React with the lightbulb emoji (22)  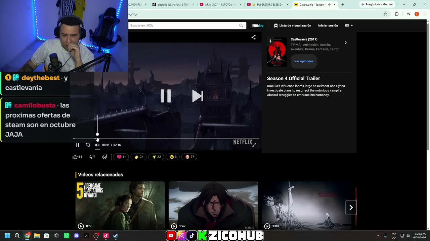157,157
